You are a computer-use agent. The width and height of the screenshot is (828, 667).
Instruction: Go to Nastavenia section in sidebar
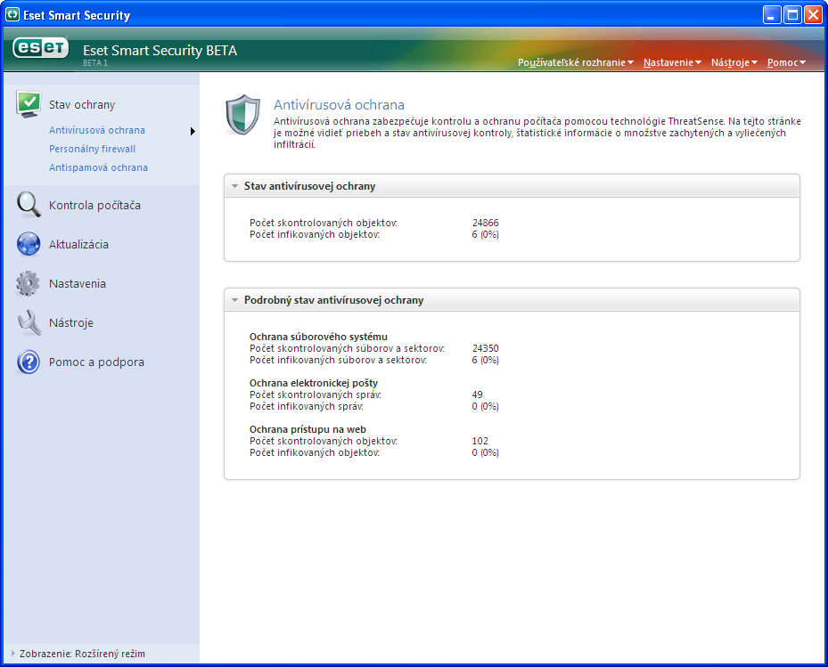coord(78,283)
